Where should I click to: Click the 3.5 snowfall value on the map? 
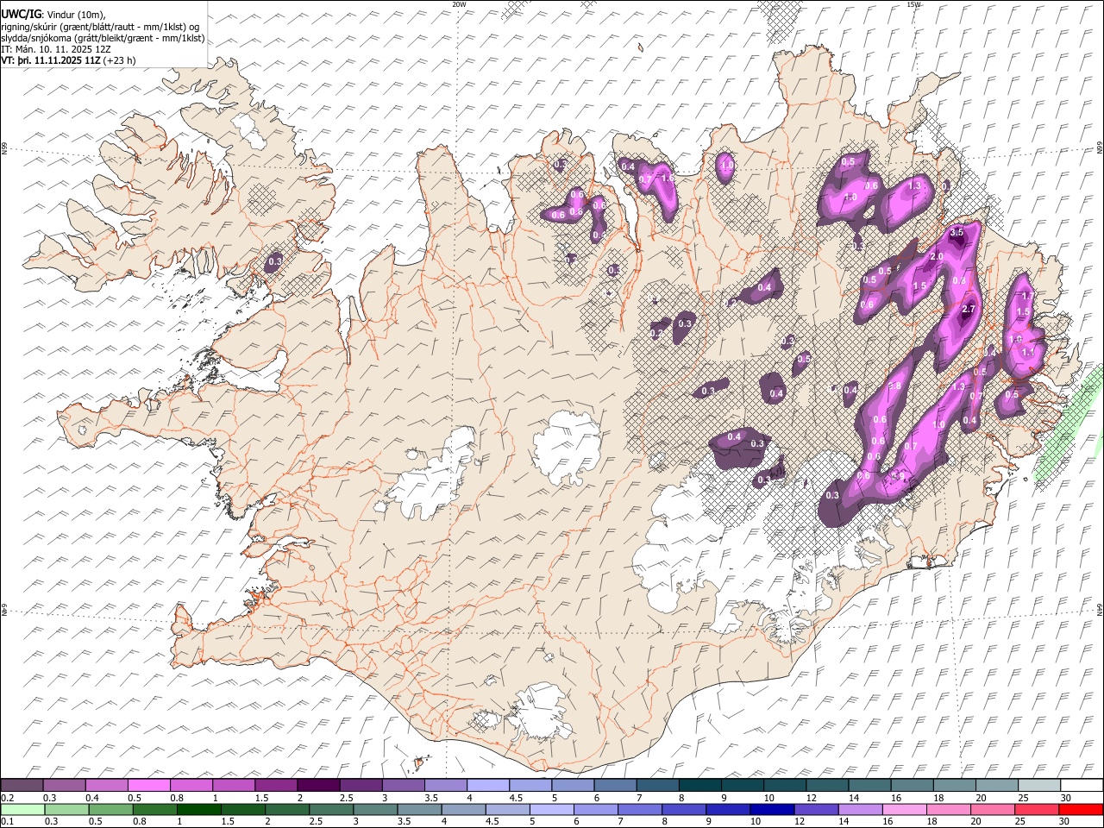tap(957, 233)
